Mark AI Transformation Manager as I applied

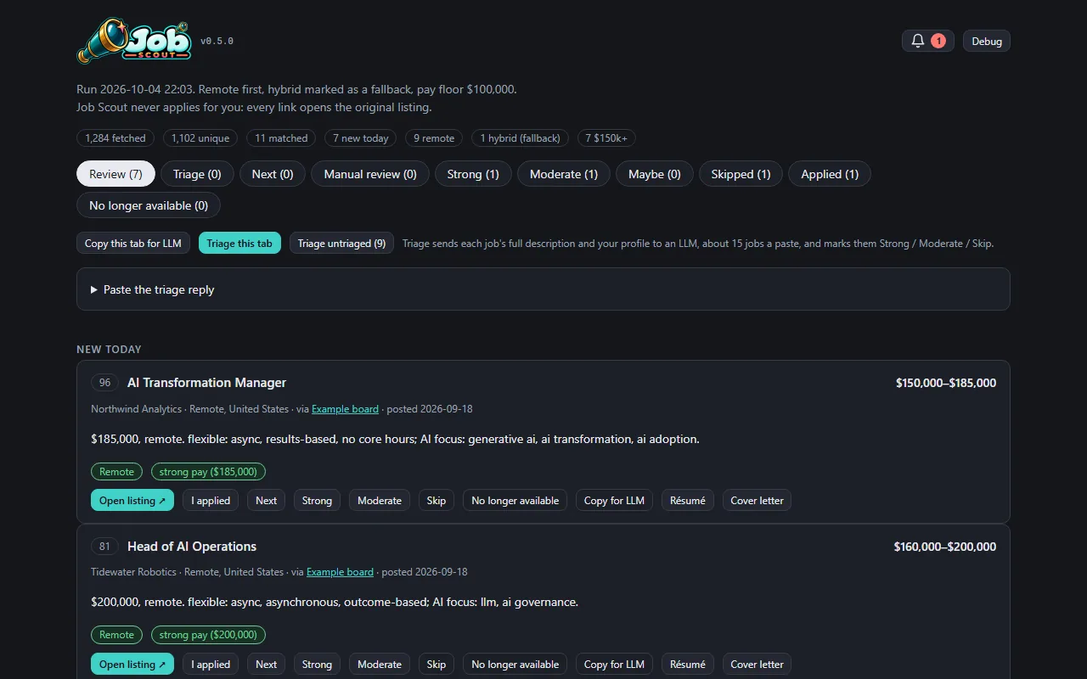pyautogui.click(x=211, y=501)
